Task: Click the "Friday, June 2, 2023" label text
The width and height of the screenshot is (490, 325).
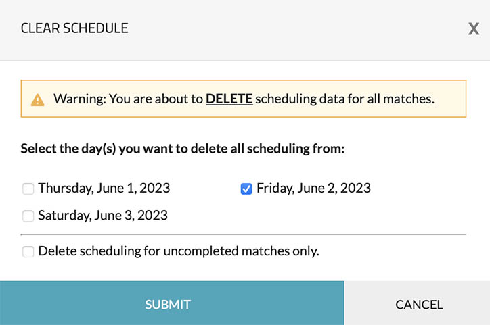Action: click(313, 189)
